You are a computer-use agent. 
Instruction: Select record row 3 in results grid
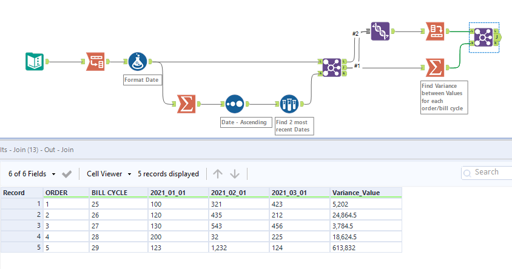(x=21, y=225)
